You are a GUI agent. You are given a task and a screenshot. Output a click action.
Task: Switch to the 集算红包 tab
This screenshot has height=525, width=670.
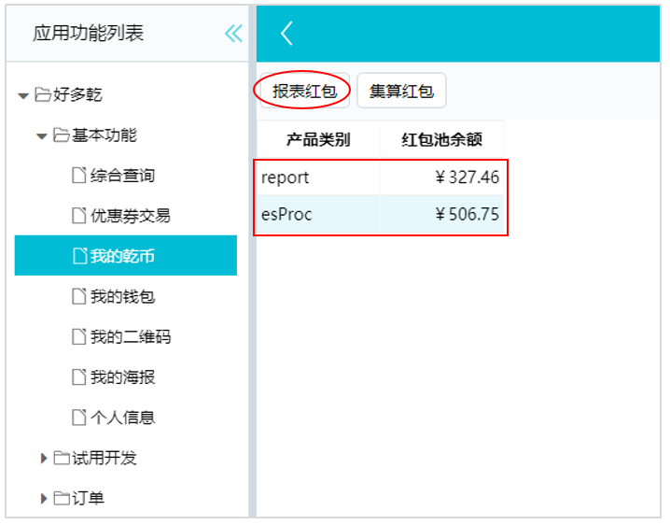coord(401,91)
